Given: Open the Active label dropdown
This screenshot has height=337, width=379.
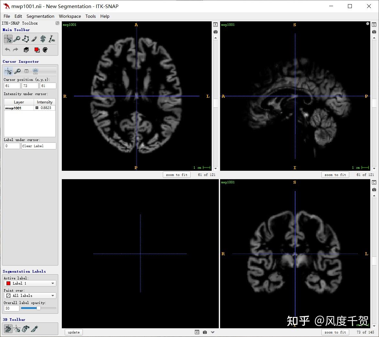Looking at the screenshot, I should pos(30,283).
